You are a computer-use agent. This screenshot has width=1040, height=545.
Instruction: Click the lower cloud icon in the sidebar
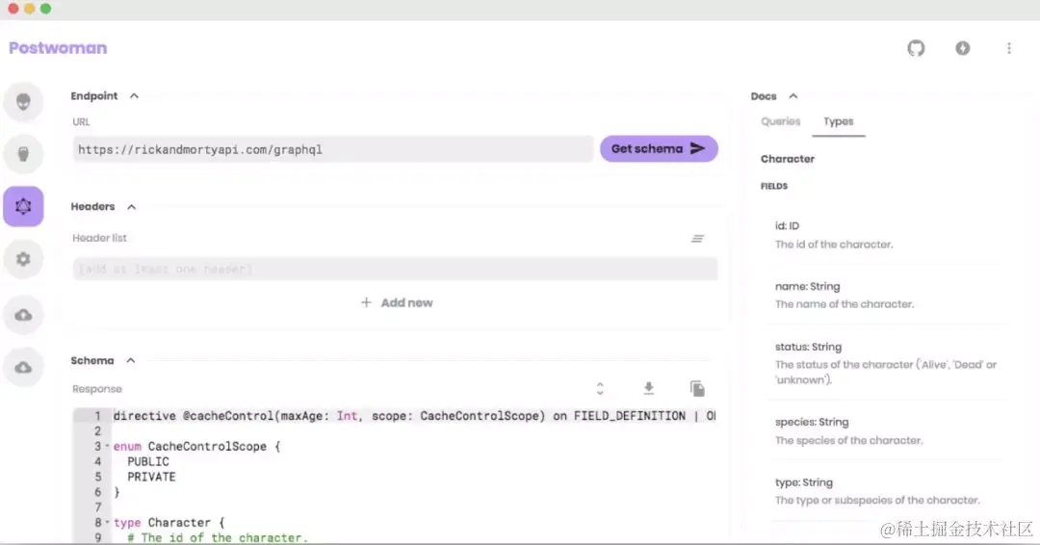click(23, 367)
